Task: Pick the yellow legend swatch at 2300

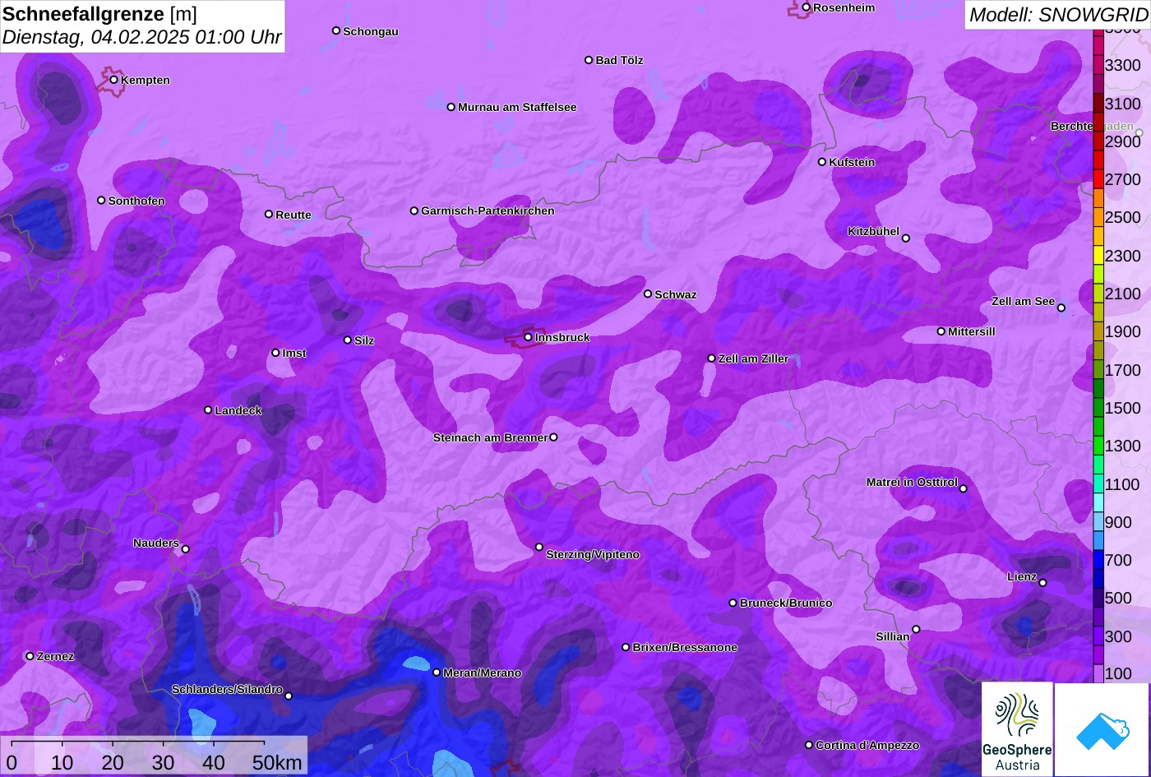Action: (1098, 256)
